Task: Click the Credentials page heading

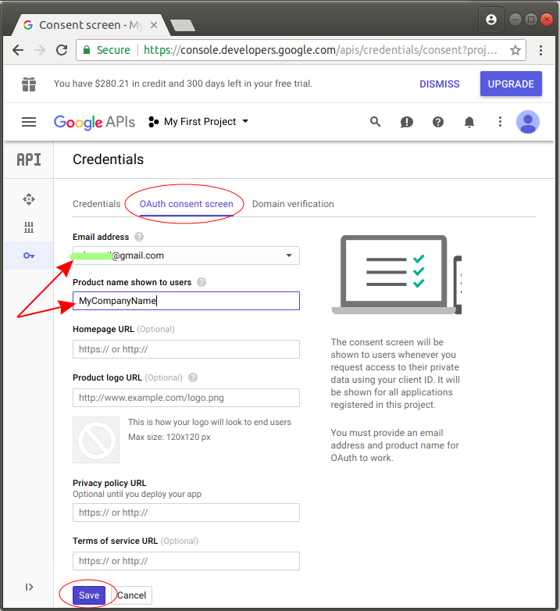Action: (x=109, y=159)
